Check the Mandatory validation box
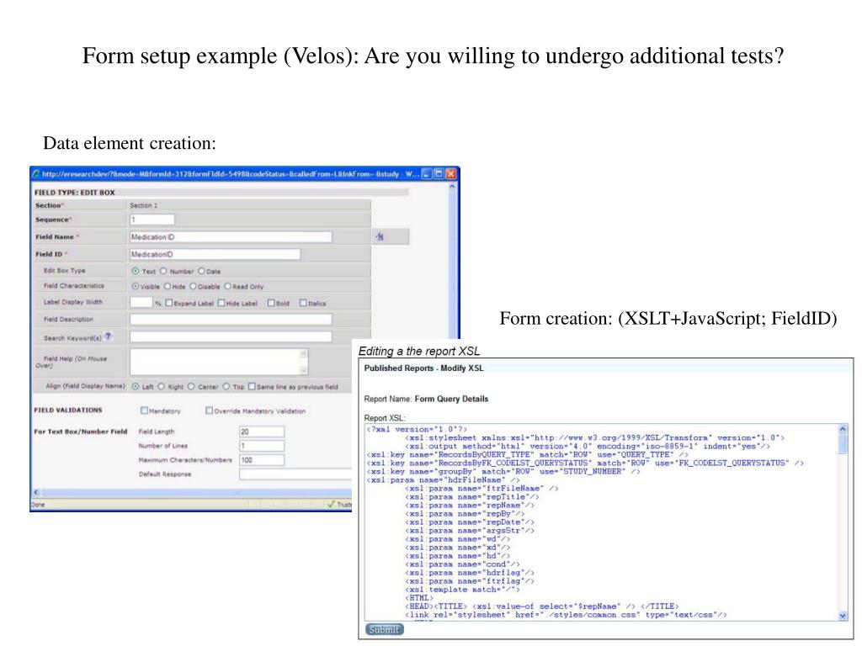 pyautogui.click(x=144, y=410)
